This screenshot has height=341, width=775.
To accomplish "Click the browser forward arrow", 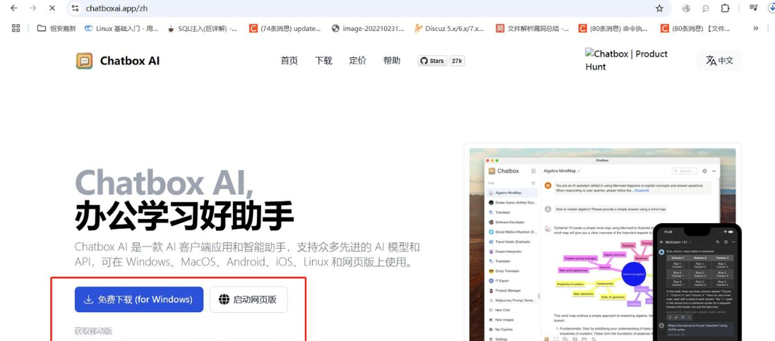I will point(32,8).
